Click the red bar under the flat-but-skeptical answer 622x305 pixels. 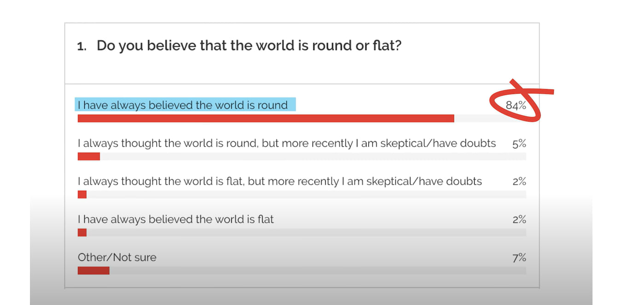tap(82, 194)
